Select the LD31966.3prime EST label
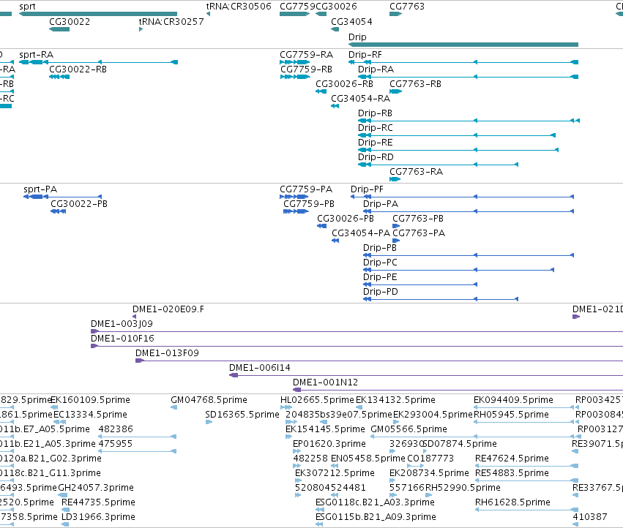 (98, 517)
